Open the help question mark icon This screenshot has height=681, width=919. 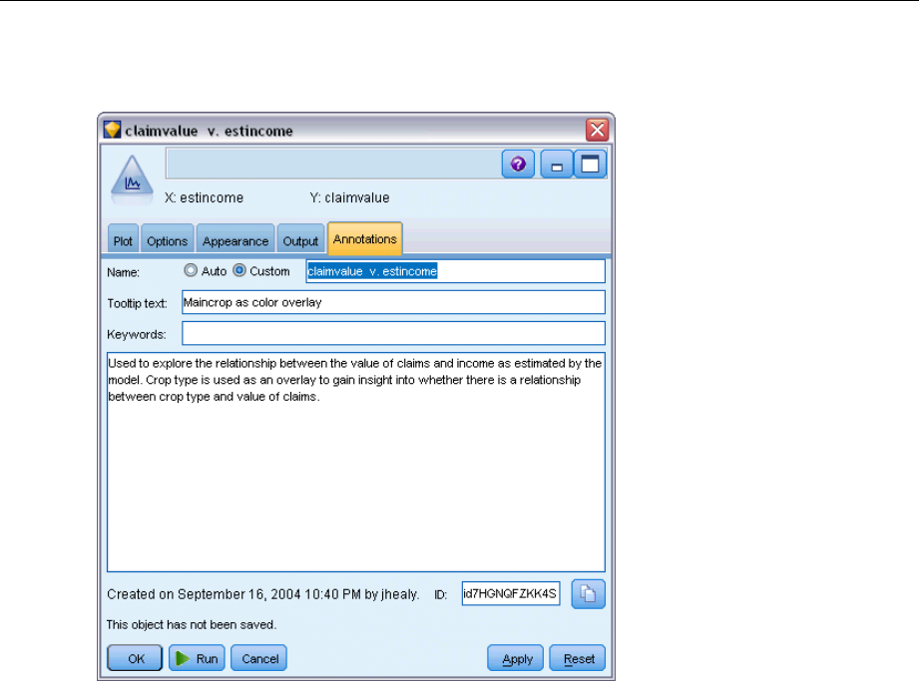click(518, 165)
